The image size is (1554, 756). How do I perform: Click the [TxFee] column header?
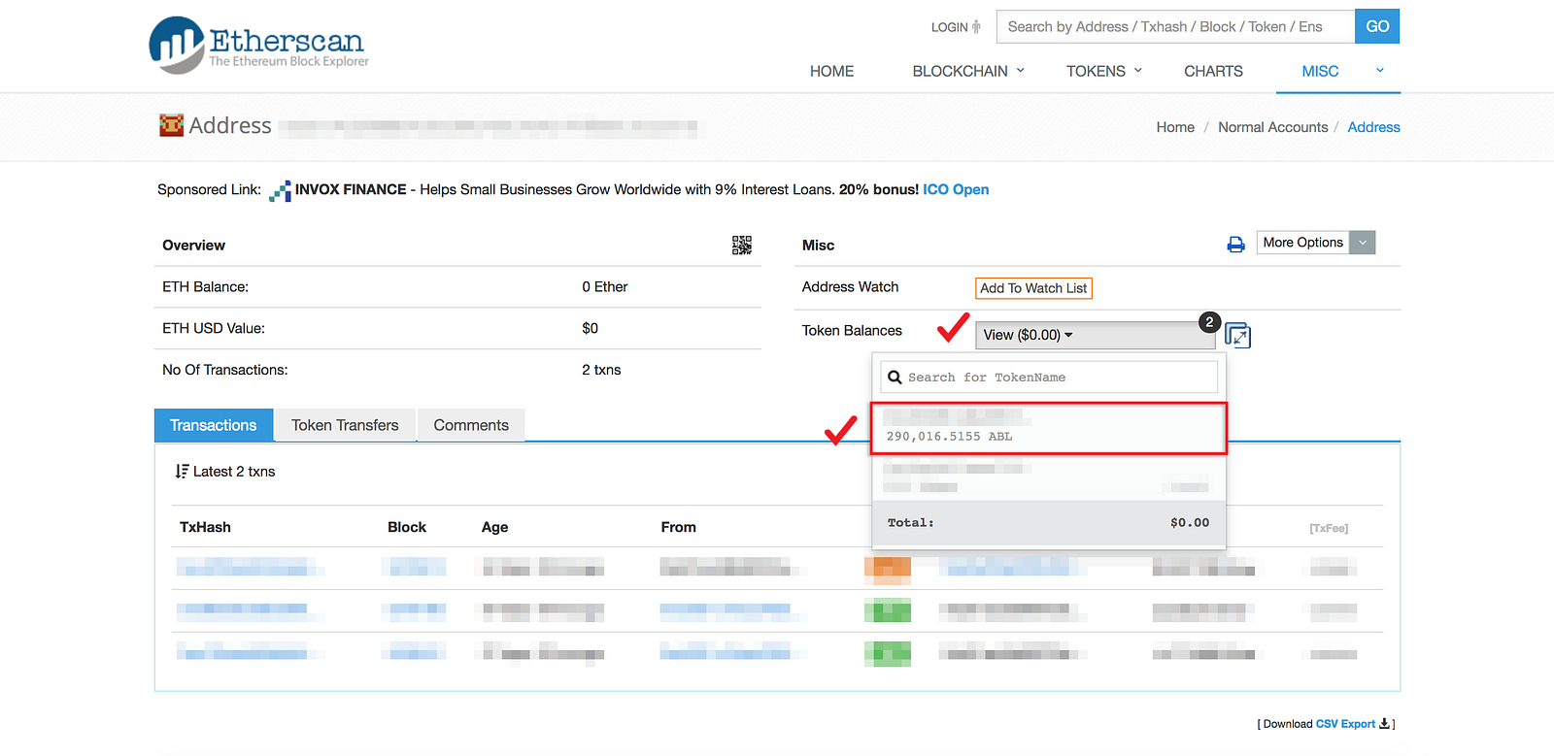point(1329,528)
